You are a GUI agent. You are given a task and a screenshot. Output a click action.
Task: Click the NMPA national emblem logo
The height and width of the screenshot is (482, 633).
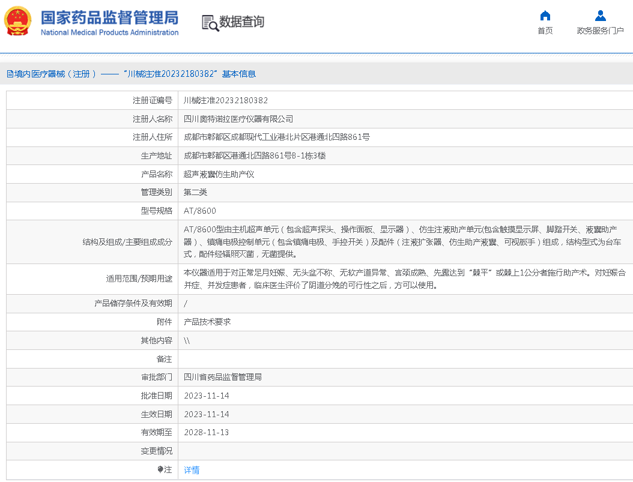pyautogui.click(x=17, y=22)
